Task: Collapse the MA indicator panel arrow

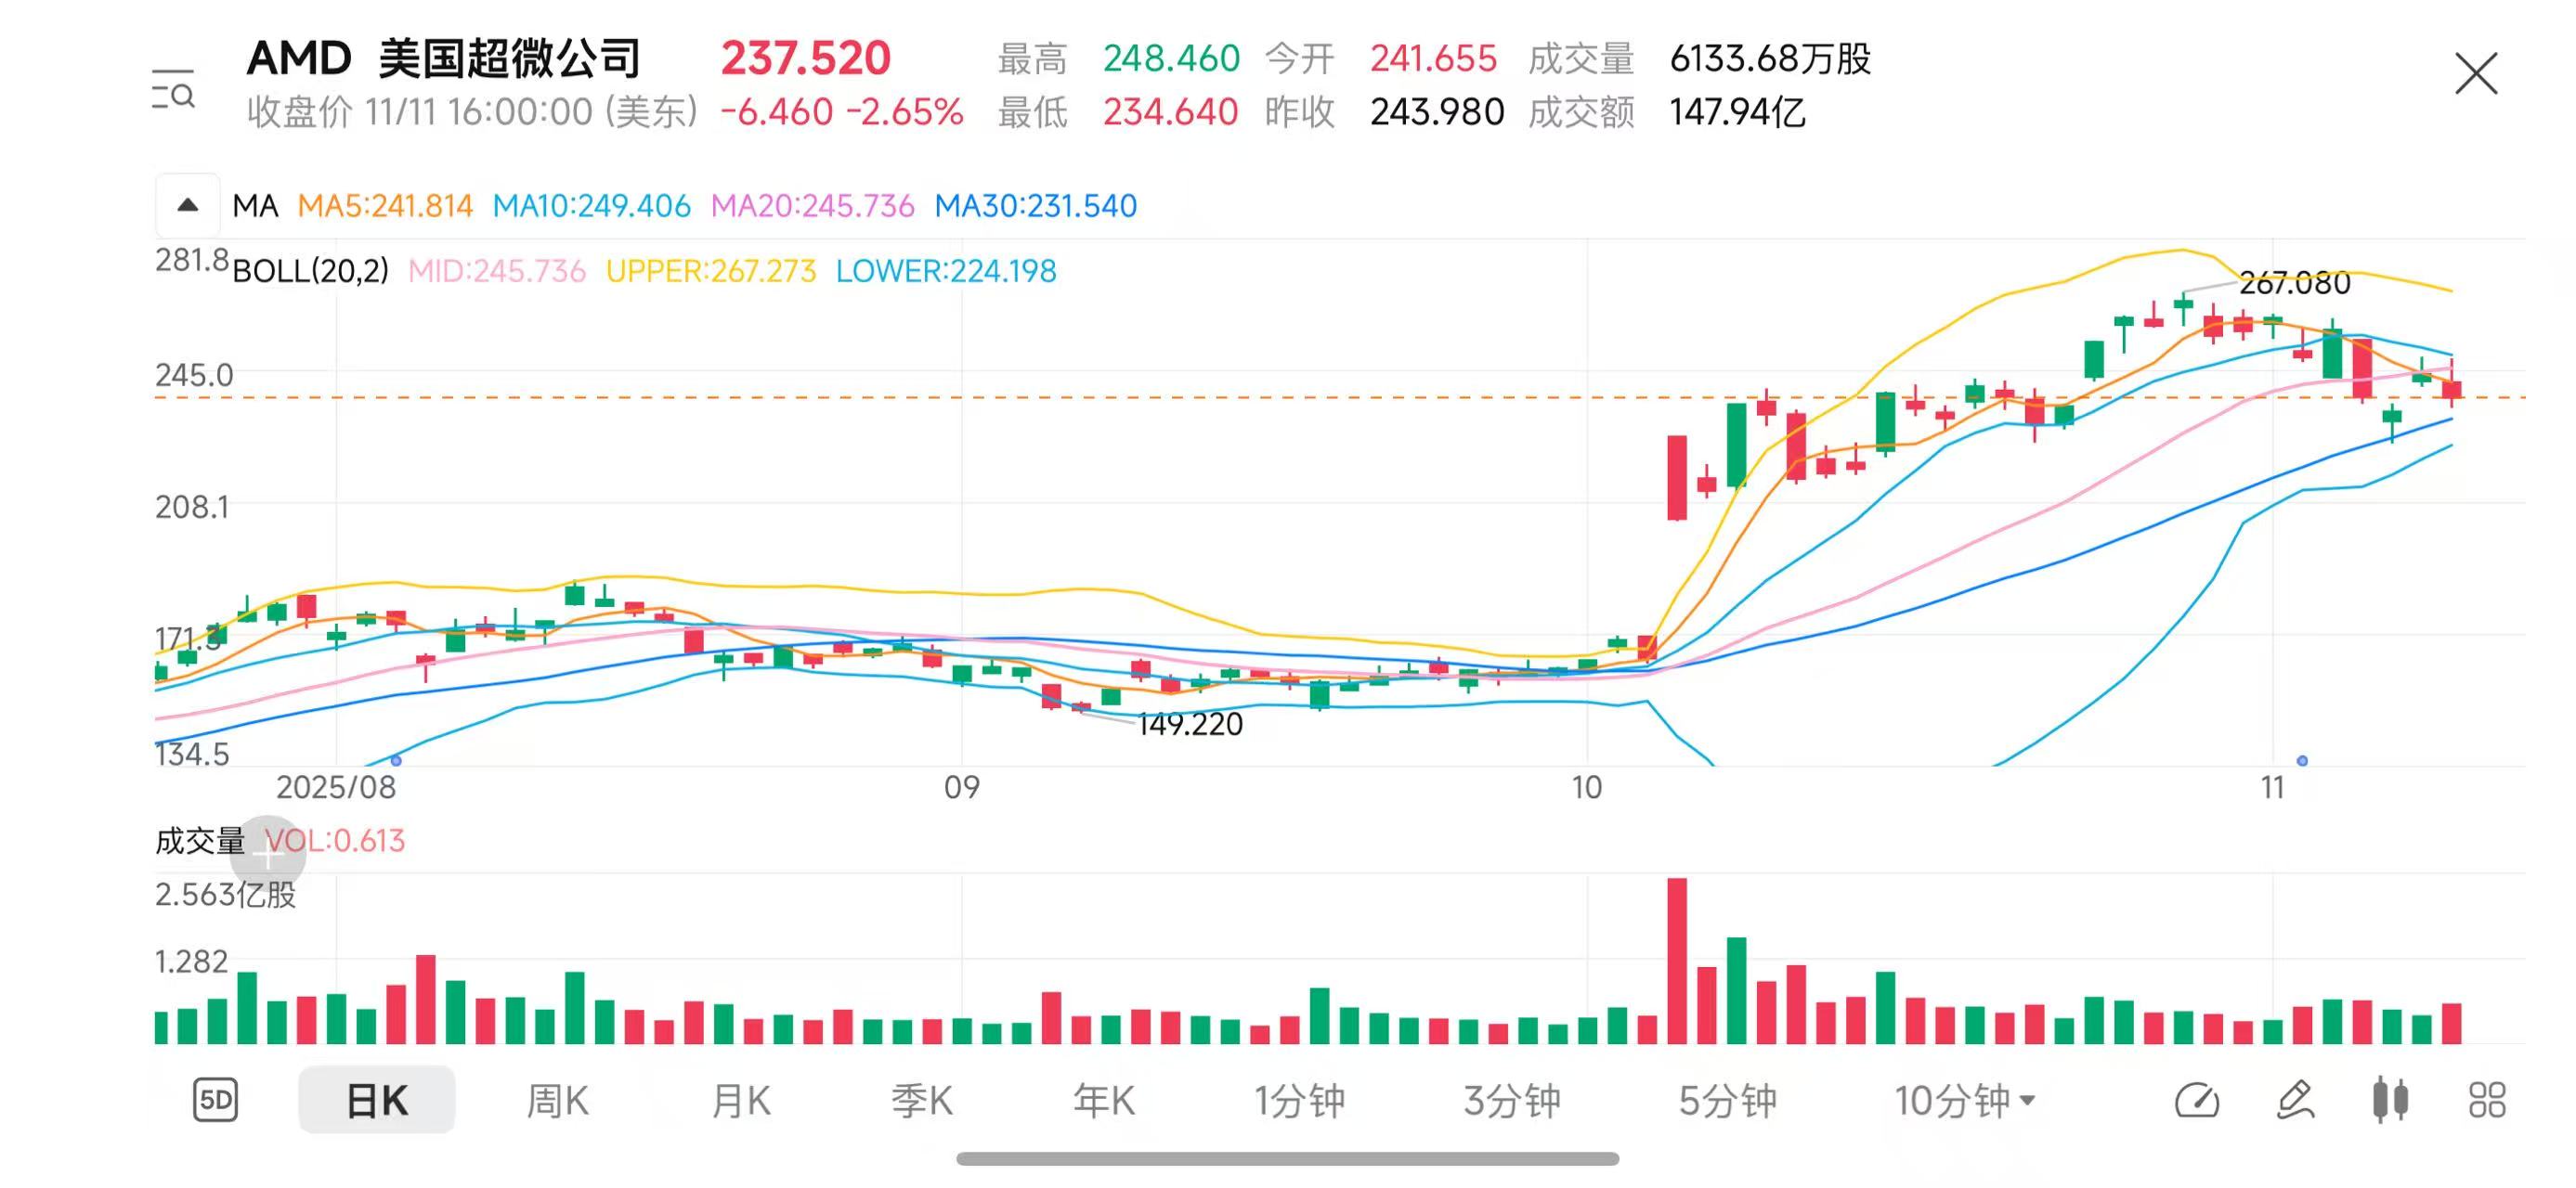Action: (187, 206)
